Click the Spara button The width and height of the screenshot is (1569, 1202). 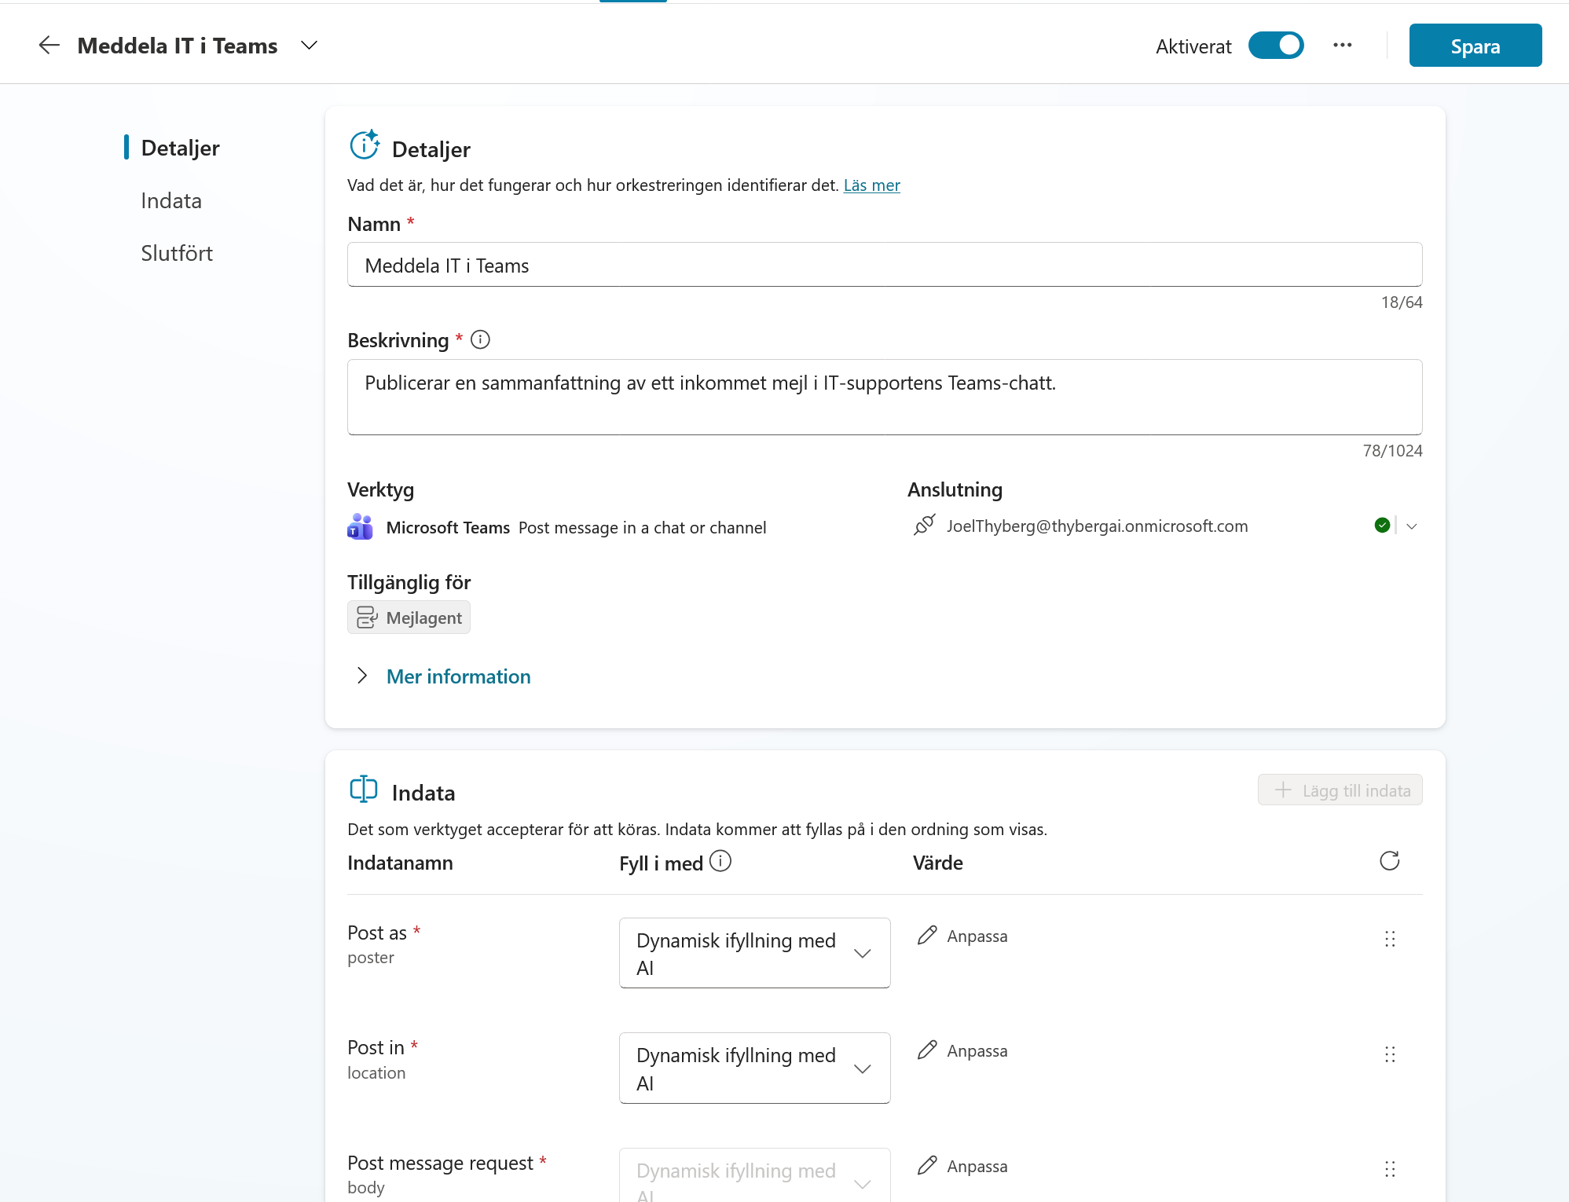coord(1475,46)
